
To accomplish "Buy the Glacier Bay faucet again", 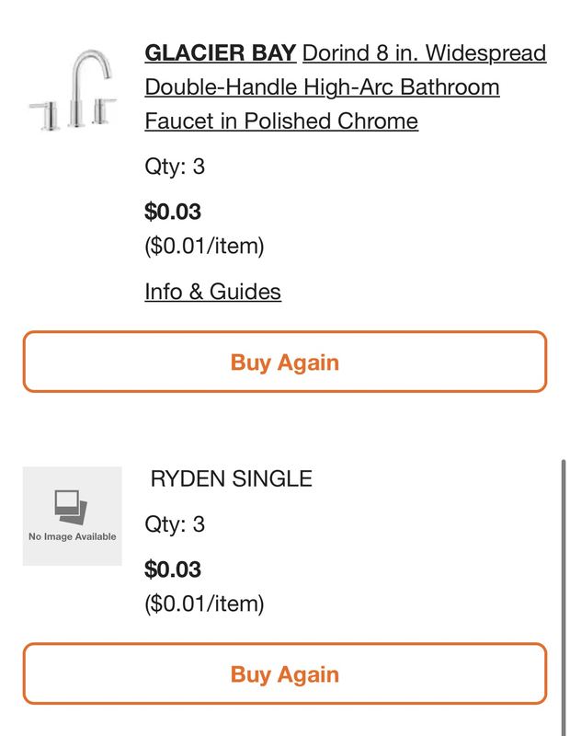I will [x=285, y=362].
